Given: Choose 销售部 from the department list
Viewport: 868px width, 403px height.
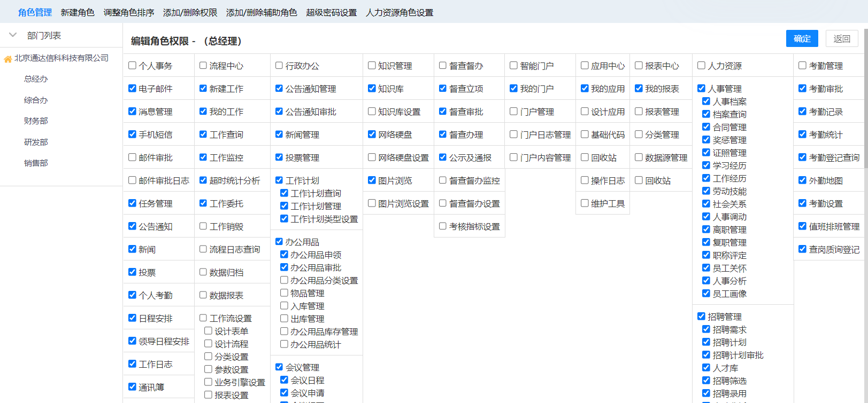Looking at the screenshot, I should click(x=36, y=163).
